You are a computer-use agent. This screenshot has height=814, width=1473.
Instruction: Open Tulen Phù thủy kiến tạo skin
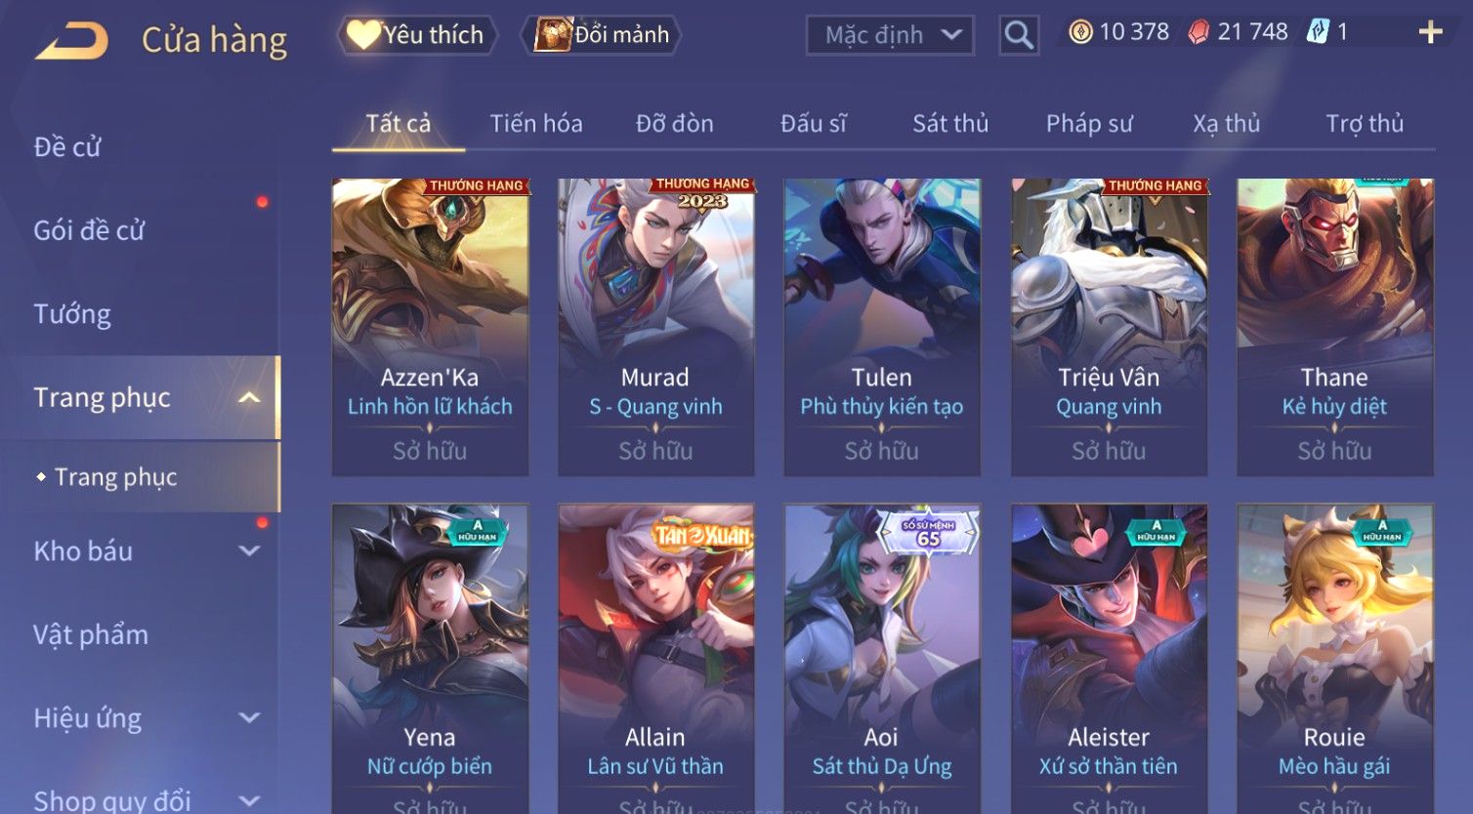882,327
